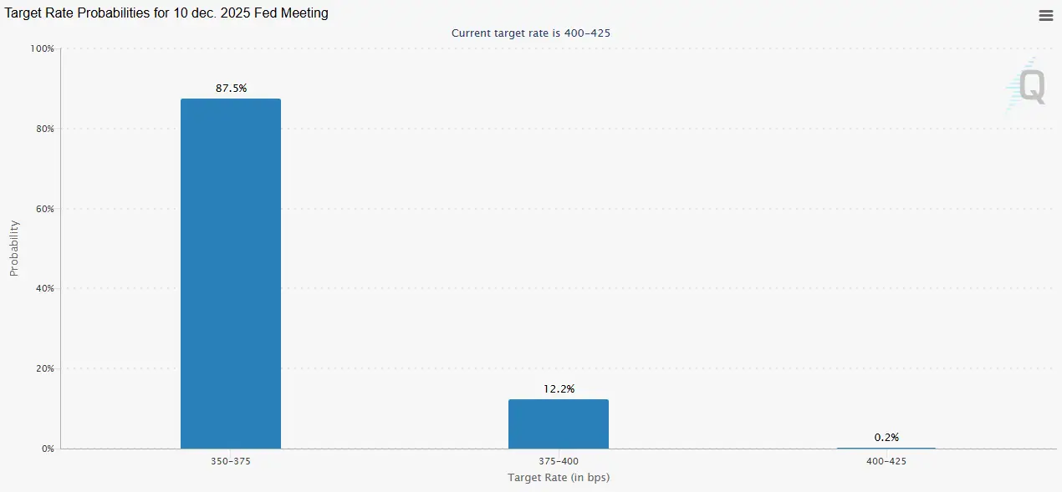Click the 'Probability' y-axis title
Viewport: 1062px width, 492px height.
coord(14,248)
